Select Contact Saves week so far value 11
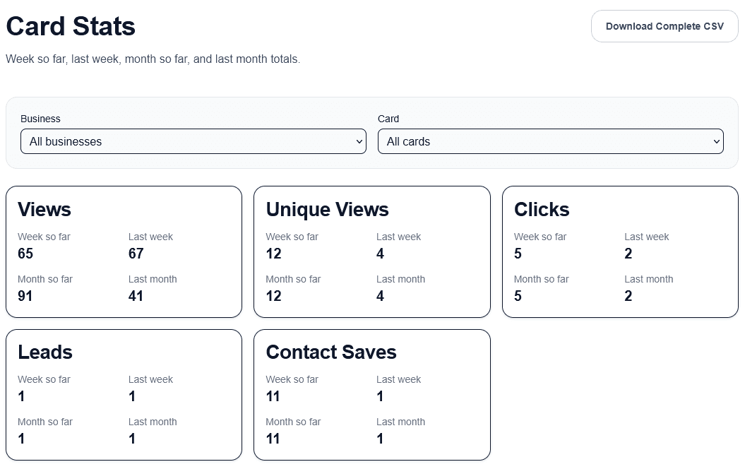The width and height of the screenshot is (745, 469). 273,396
